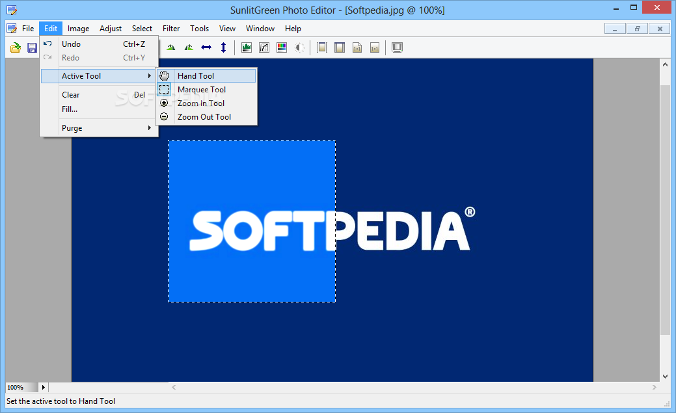The height and width of the screenshot is (413, 676).
Task: Open the zoom percentage popup arrow
Action: [x=43, y=387]
